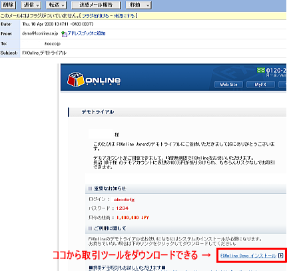Click the 削除 (delete) button
The width and height of the screenshot is (287, 271).
point(8,5)
